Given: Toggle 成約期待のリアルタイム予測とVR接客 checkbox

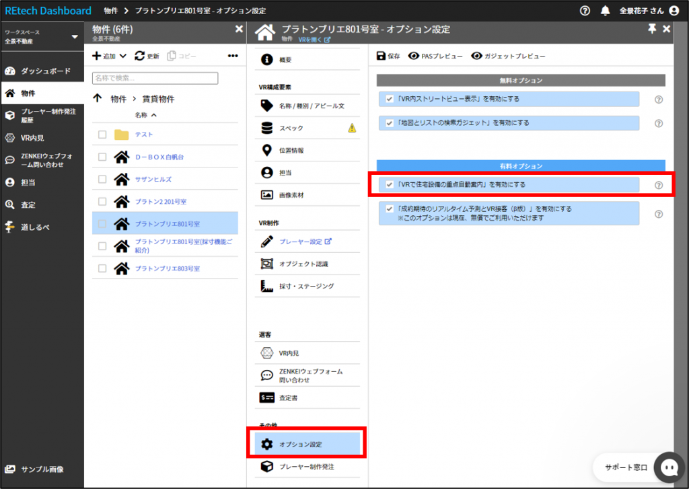Looking at the screenshot, I should pos(390,209).
